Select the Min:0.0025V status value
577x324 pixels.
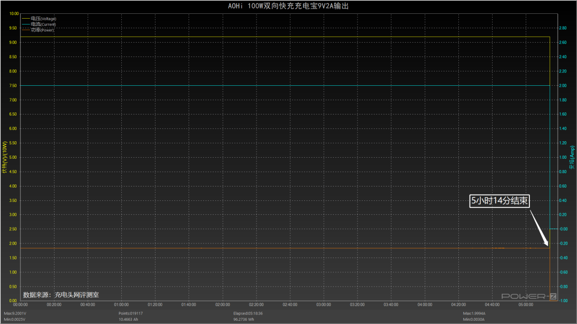[15, 319]
